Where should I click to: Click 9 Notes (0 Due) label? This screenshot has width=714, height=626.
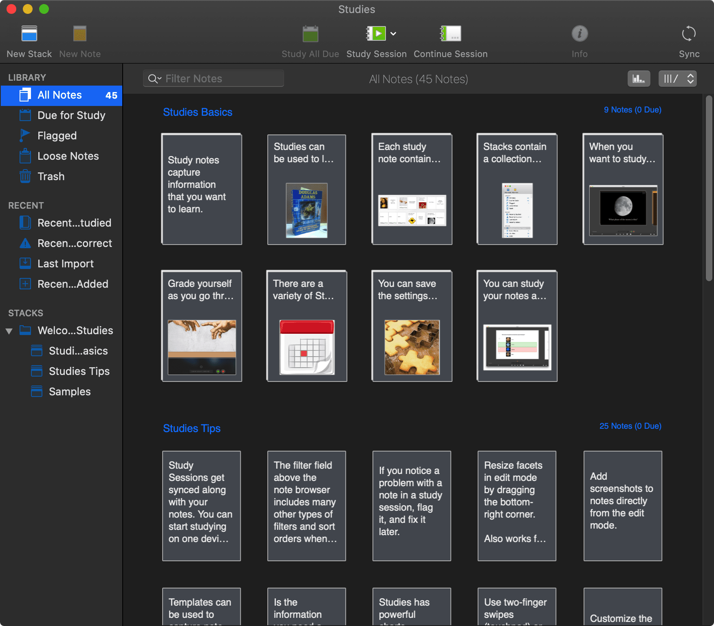tap(632, 110)
